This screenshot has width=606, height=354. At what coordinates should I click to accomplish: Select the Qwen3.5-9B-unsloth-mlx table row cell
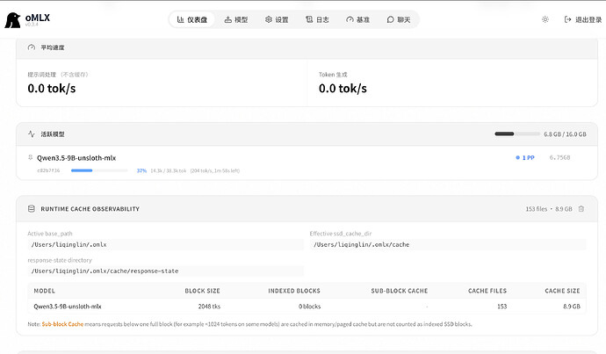pyautogui.click(x=68, y=307)
